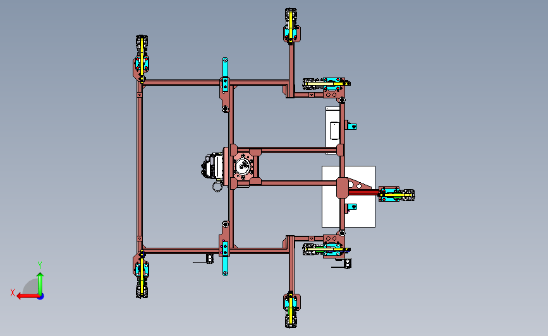
Task: Click the red X axis arrow of triad
Action: pos(27,296)
